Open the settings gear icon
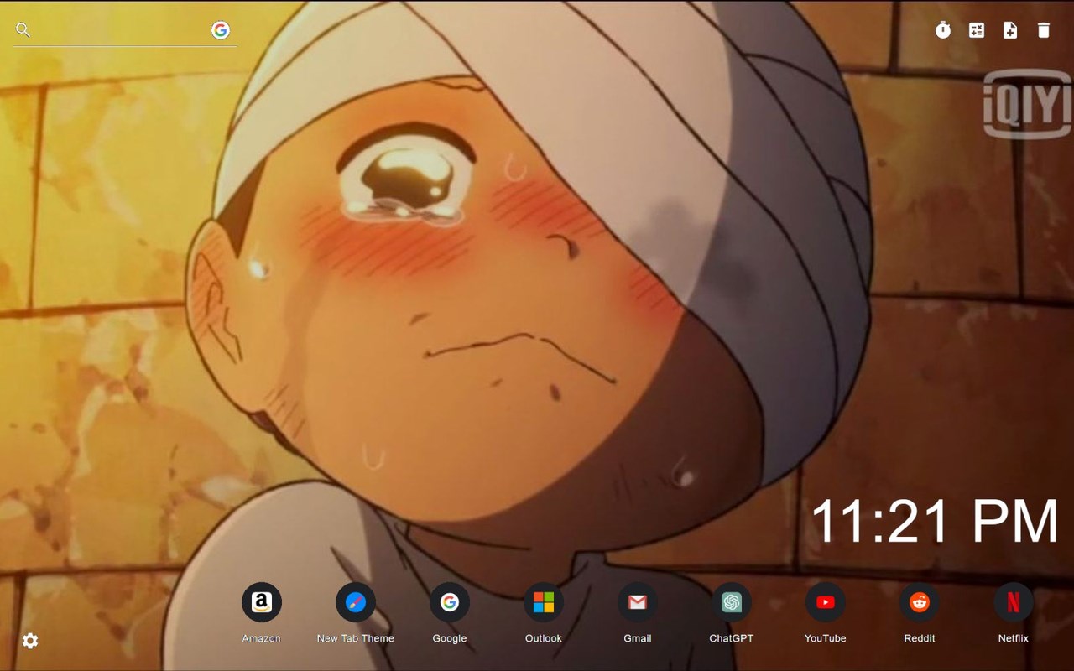This screenshot has width=1074, height=671. coord(30,641)
